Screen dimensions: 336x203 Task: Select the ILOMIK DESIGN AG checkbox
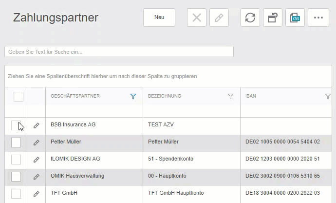coord(16,160)
